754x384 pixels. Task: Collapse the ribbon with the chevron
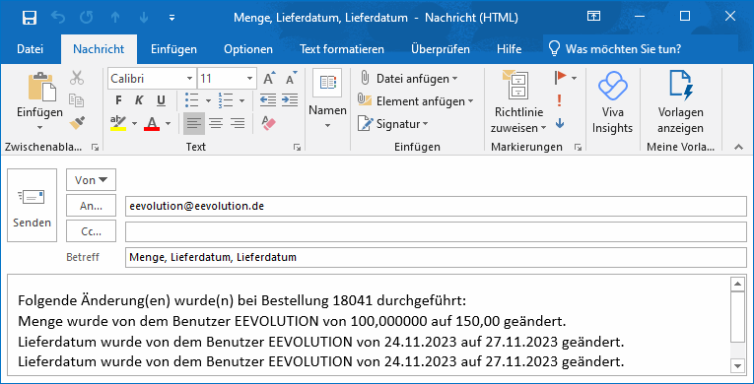tap(739, 148)
